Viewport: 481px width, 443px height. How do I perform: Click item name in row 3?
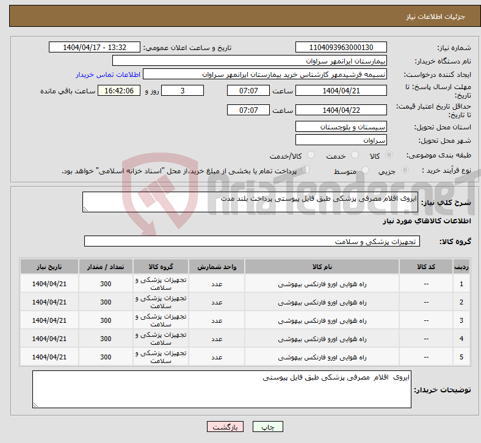(322, 321)
